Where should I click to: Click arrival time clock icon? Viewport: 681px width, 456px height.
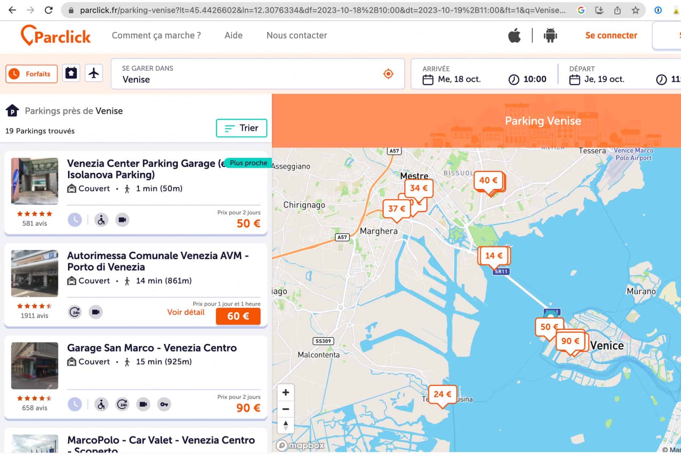pyautogui.click(x=514, y=79)
